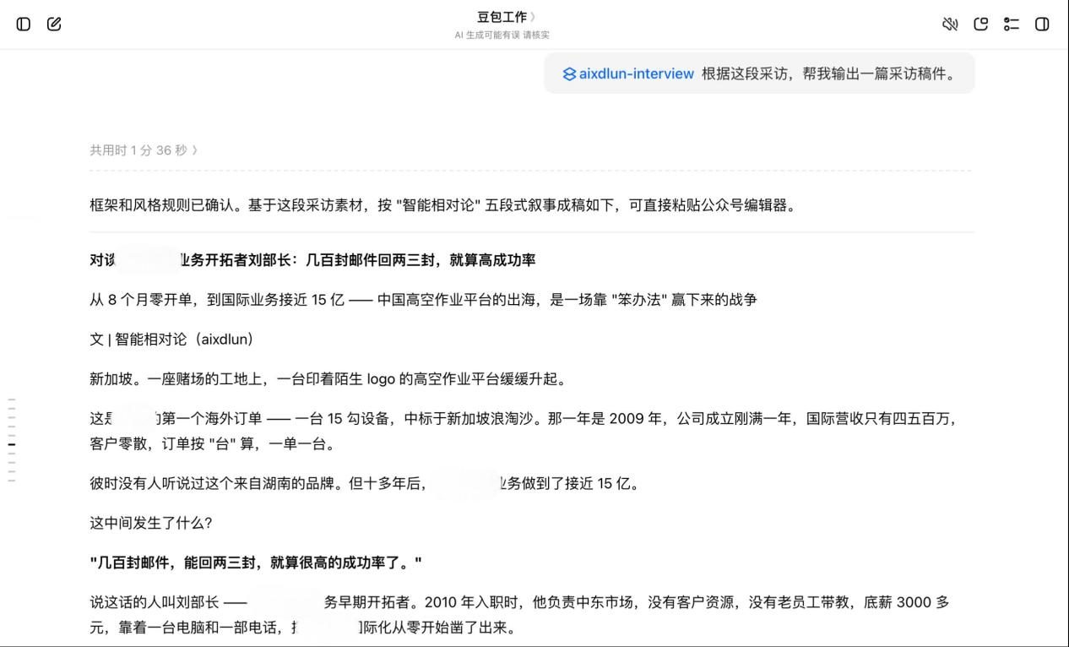1069x647 pixels.
Task: Open the task checklist icon in the header
Action: click(1011, 24)
